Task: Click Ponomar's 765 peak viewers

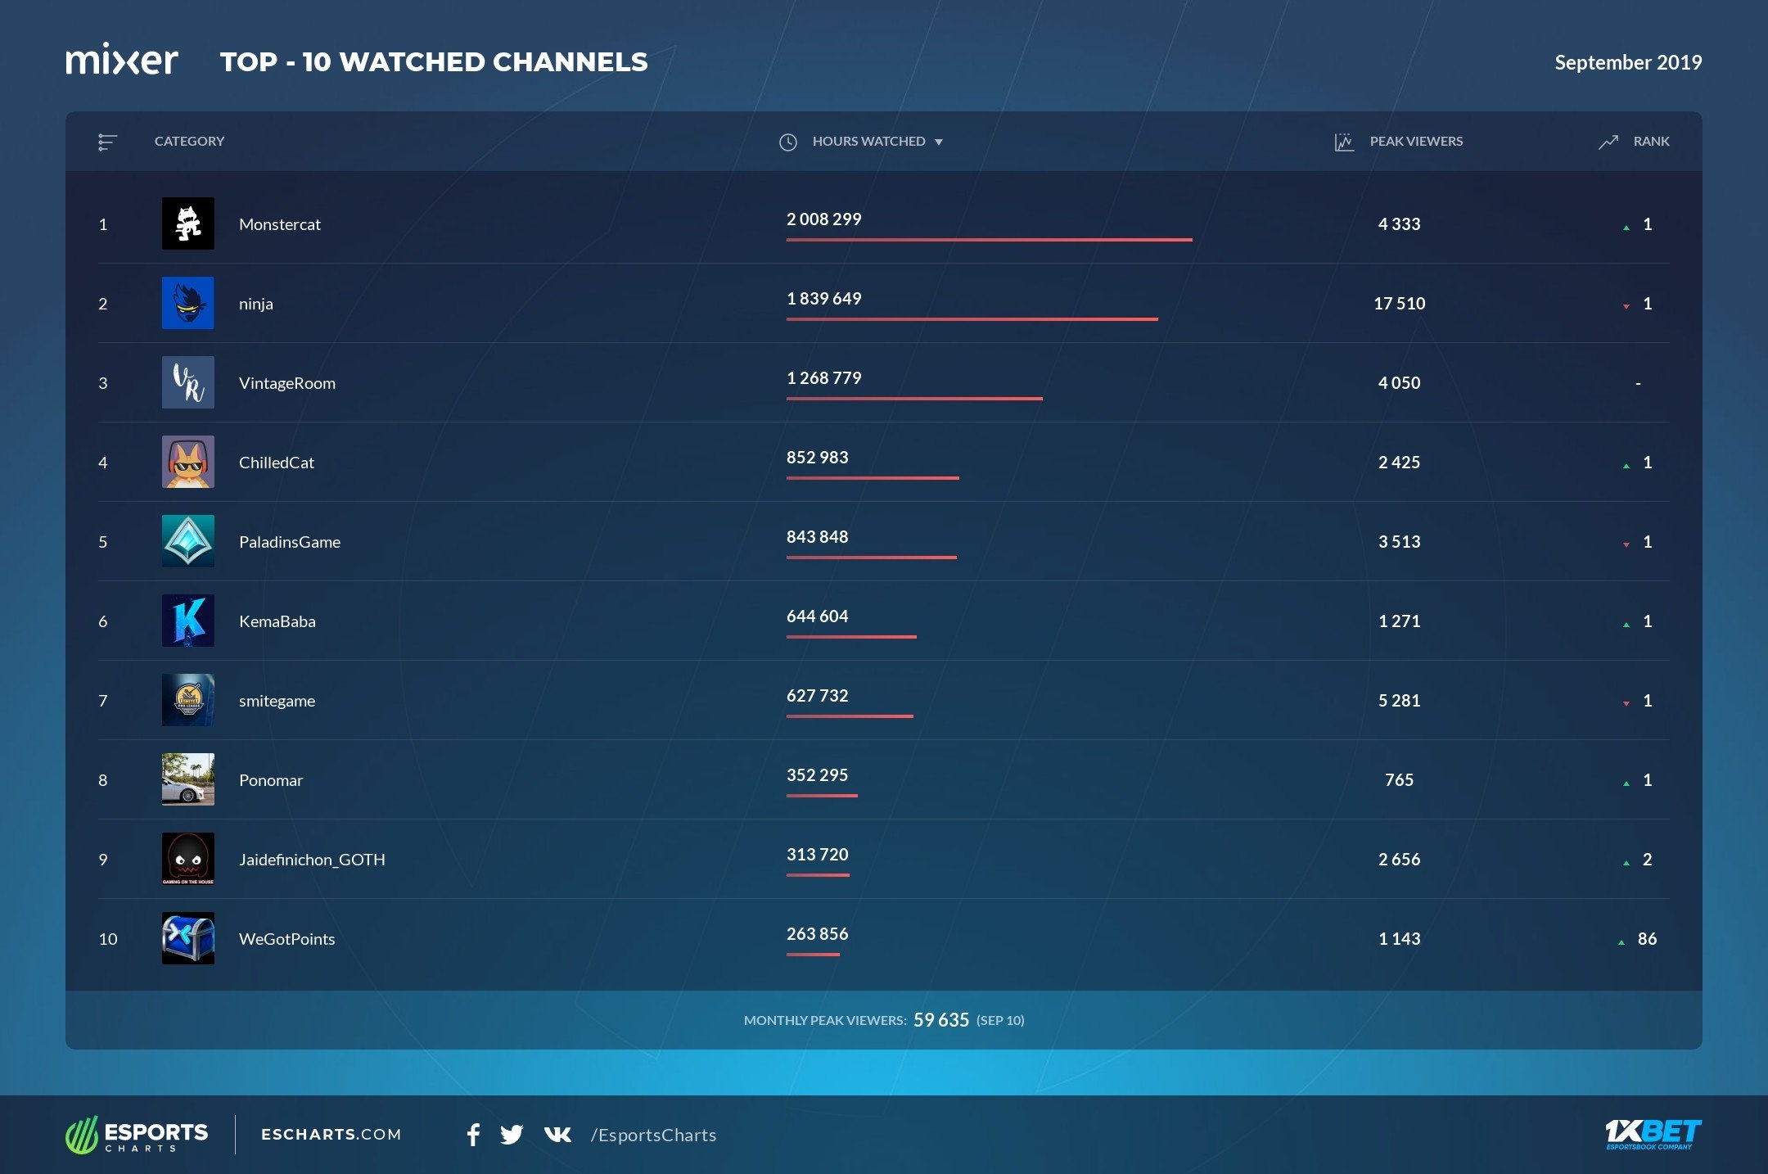Action: pos(1400,780)
